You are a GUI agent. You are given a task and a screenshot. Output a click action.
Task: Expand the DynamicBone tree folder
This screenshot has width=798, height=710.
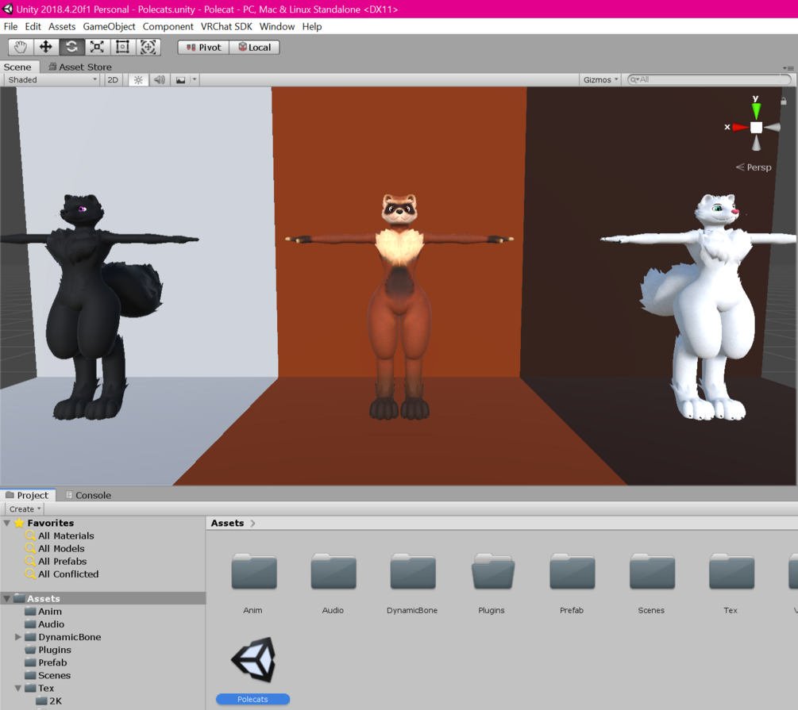[18, 637]
